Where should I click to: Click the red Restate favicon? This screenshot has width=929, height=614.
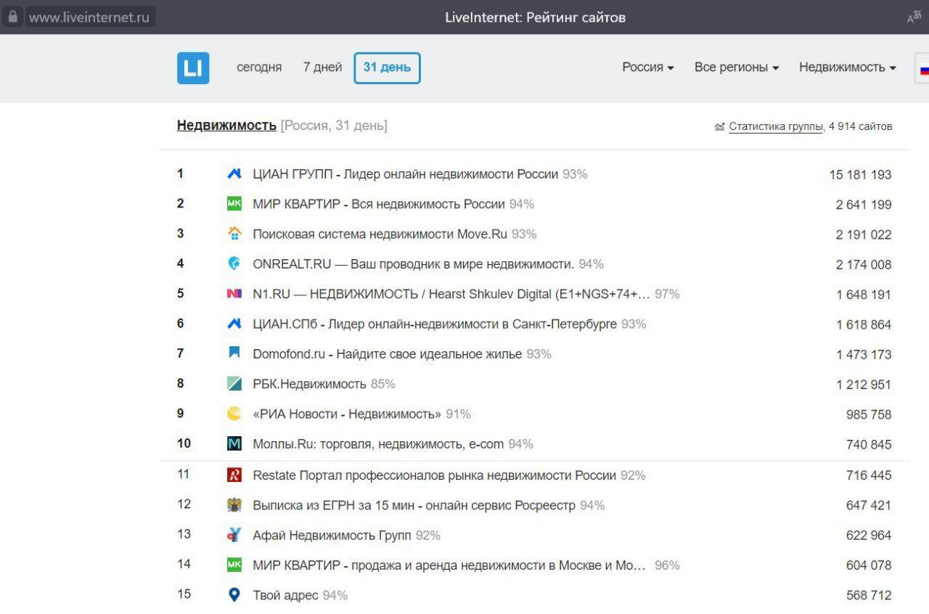234,475
